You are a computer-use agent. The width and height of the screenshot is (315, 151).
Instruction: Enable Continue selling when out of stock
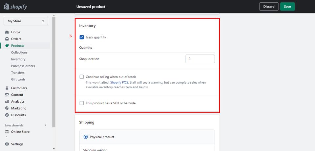(x=82, y=77)
